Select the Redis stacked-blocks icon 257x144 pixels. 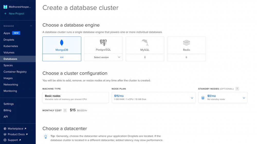(186, 42)
